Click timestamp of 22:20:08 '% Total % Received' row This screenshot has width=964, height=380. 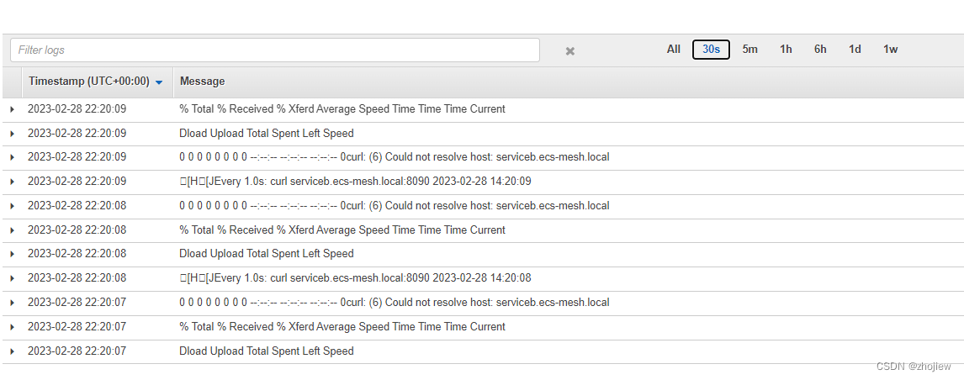tap(77, 230)
